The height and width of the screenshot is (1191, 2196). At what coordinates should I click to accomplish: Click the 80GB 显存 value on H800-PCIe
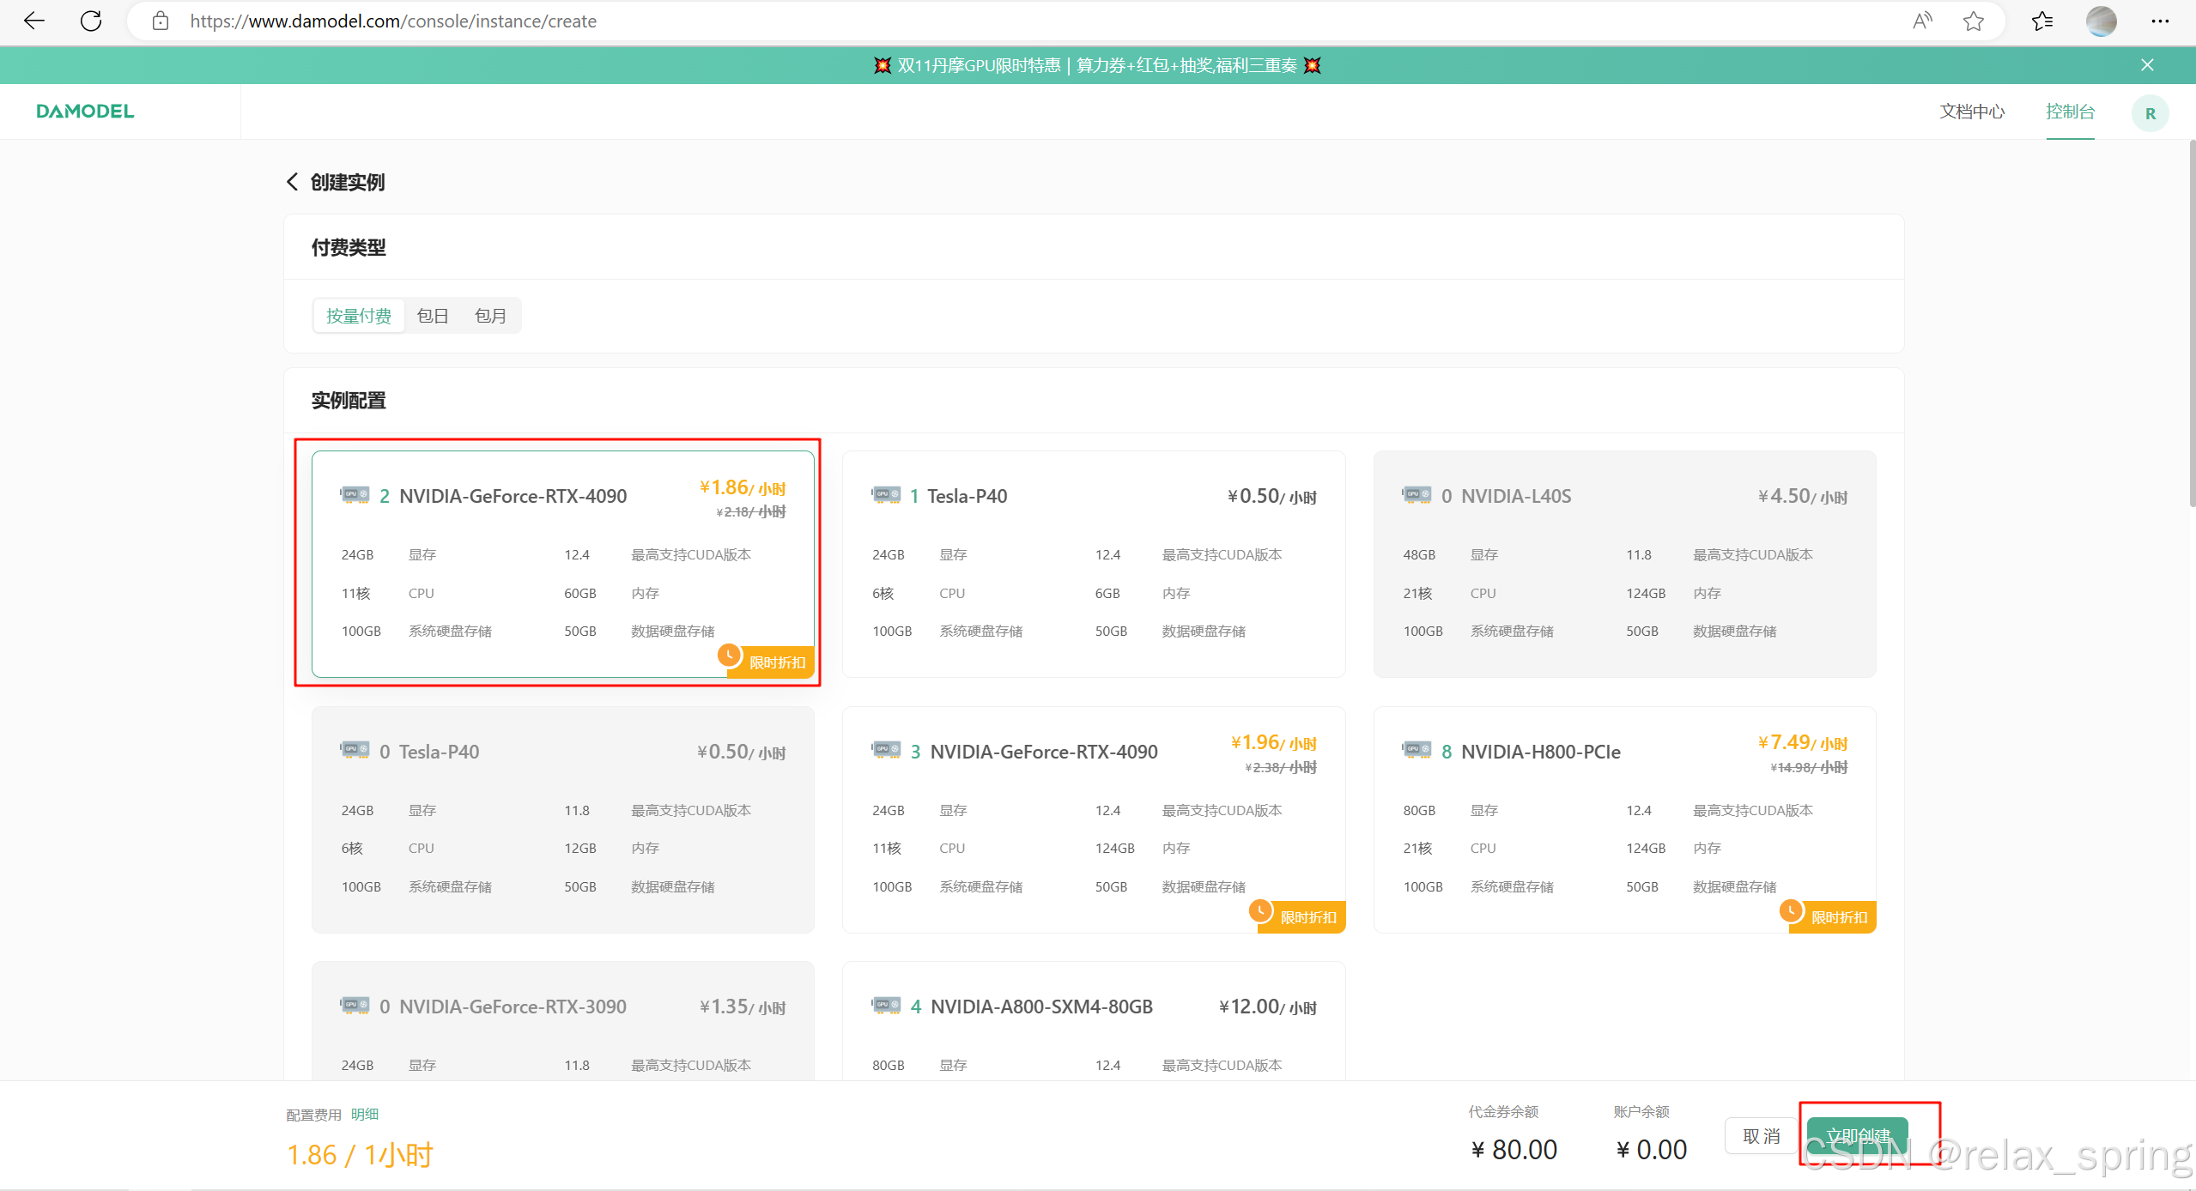pyautogui.click(x=1419, y=810)
